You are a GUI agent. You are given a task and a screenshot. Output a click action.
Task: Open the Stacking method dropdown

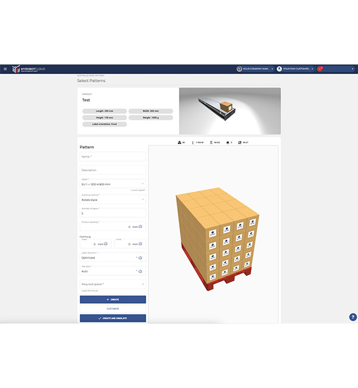113,199
